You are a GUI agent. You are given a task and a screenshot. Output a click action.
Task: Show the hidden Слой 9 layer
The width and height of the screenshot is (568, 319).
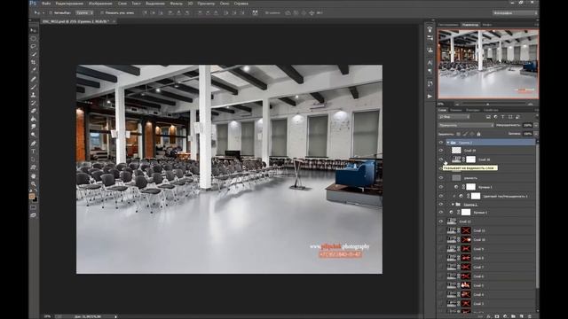click(441, 249)
